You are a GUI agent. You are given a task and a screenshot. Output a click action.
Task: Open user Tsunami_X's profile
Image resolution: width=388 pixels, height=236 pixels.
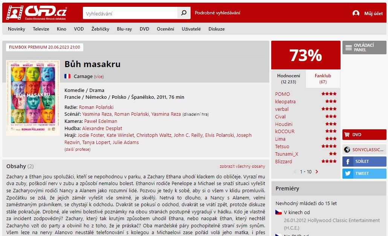[287, 154]
